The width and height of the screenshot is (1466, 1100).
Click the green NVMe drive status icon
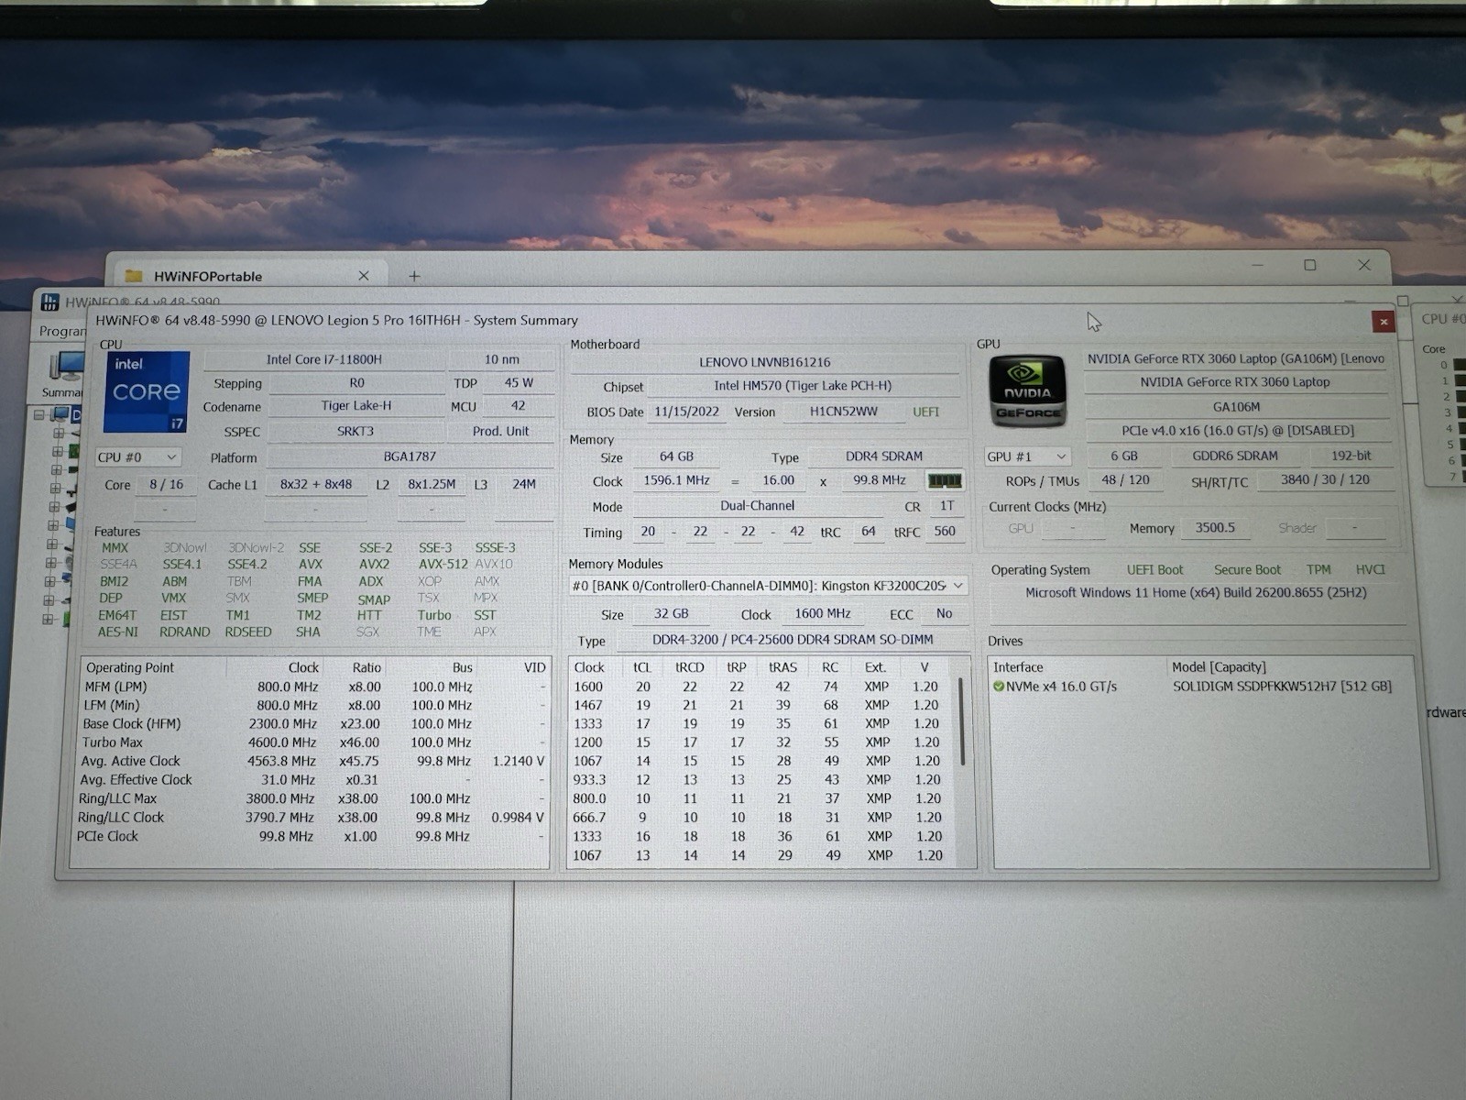click(x=998, y=686)
